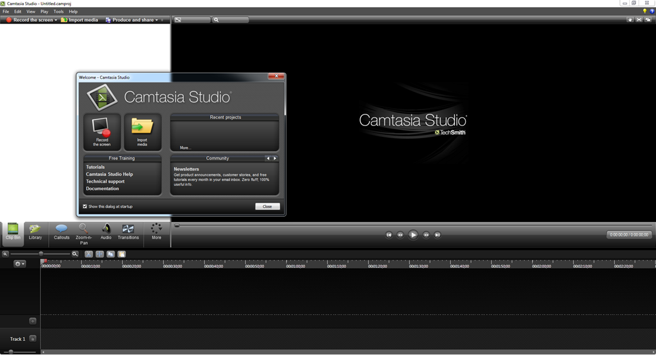Click the Close button in Welcome dialog
The image size is (656, 355).
(267, 207)
